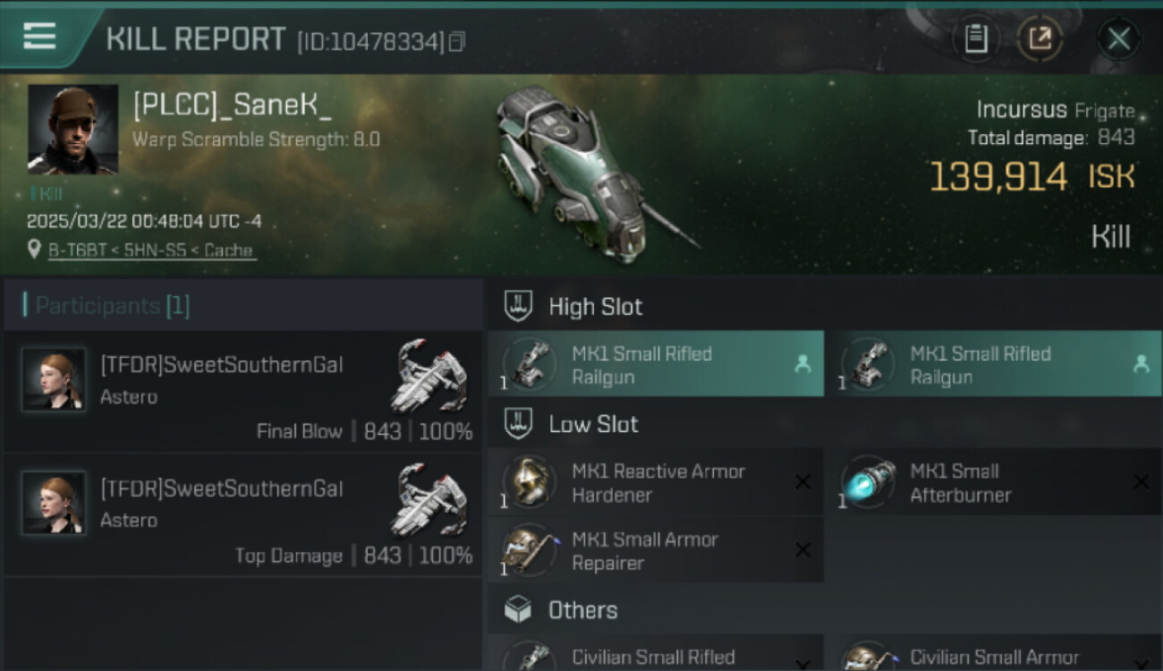The height and width of the screenshot is (671, 1163).
Task: Click MK1 Reactive Armor Hardener item
Action: tap(656, 482)
